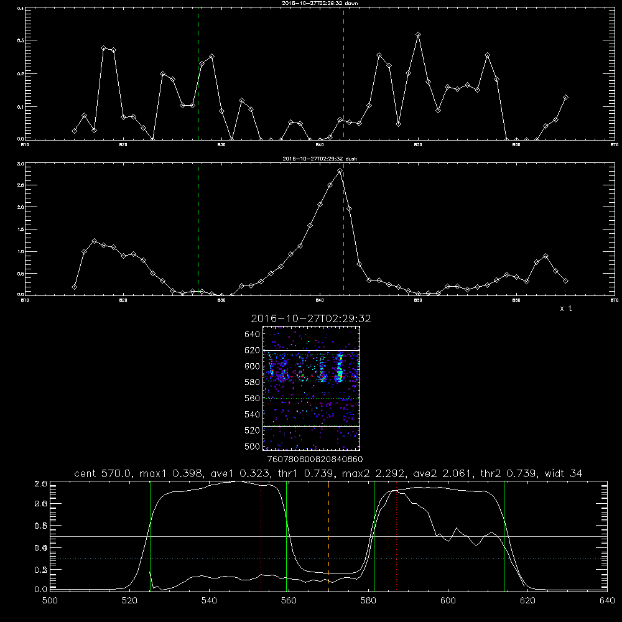
Task: Click the first diamond point of the dawn curve
Action: point(74,131)
